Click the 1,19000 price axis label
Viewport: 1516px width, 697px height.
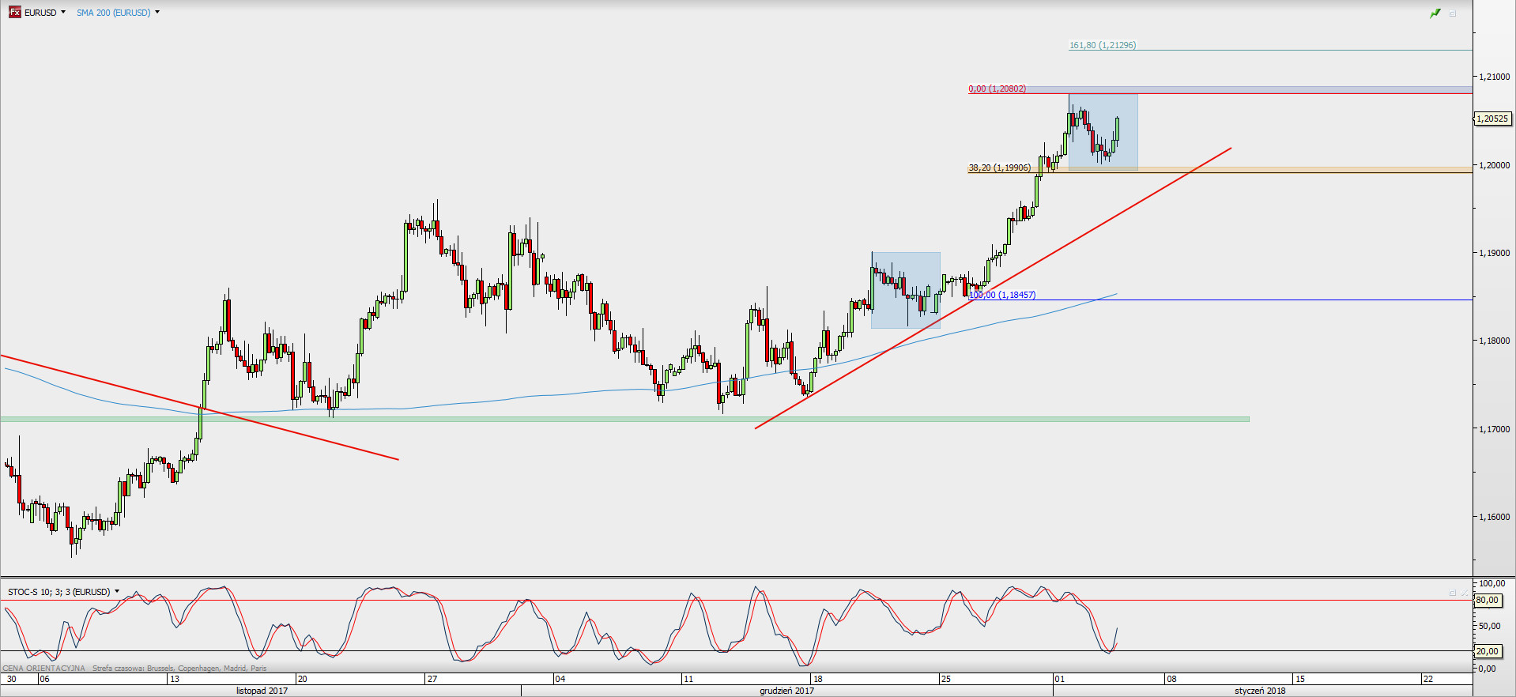(1494, 253)
